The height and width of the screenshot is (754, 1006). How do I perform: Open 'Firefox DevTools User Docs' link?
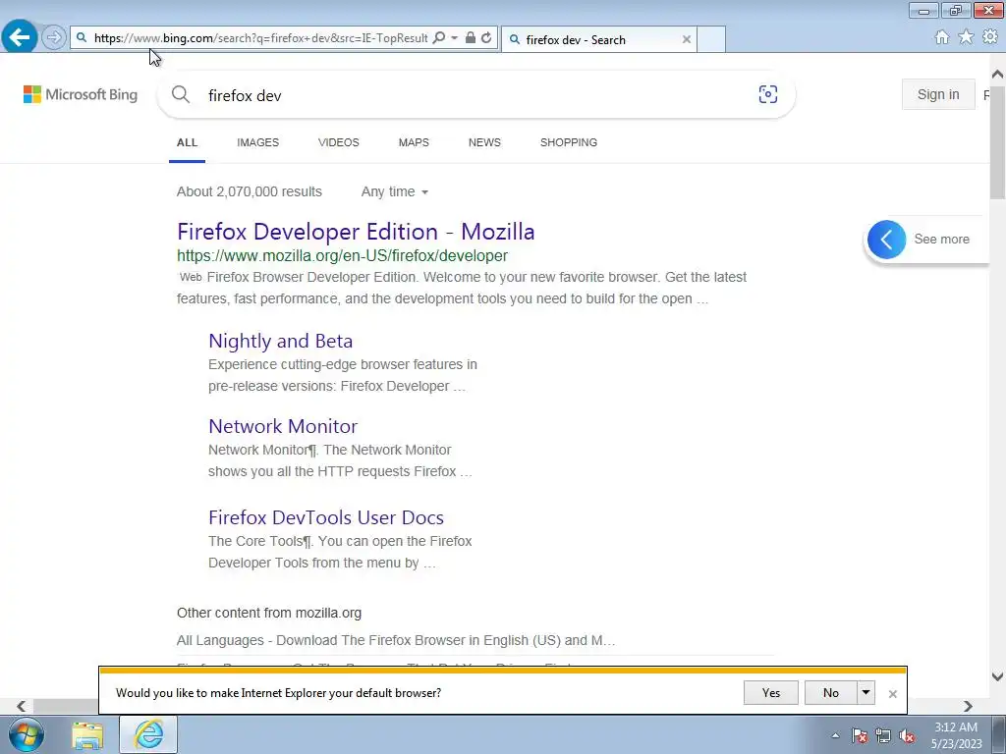(x=326, y=517)
